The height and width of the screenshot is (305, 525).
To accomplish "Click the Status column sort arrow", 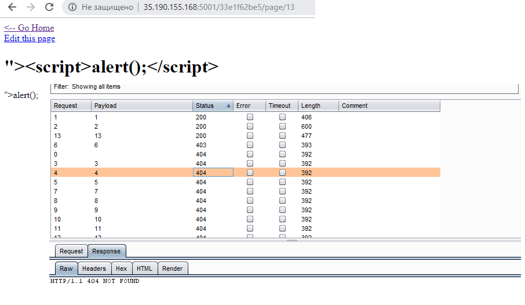I will pos(228,106).
